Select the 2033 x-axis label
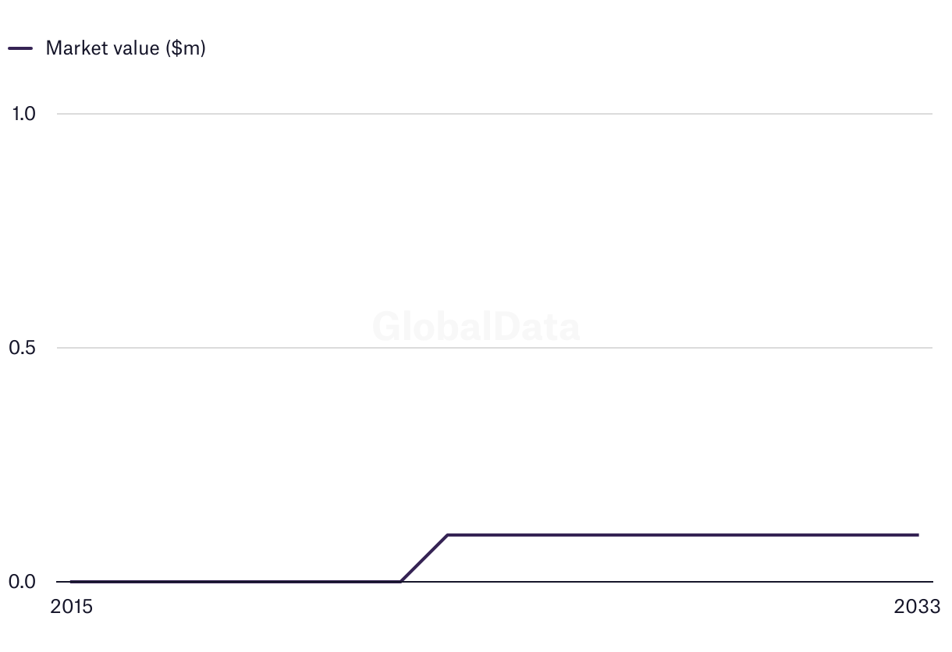This screenshot has width=952, height=652. (x=918, y=607)
